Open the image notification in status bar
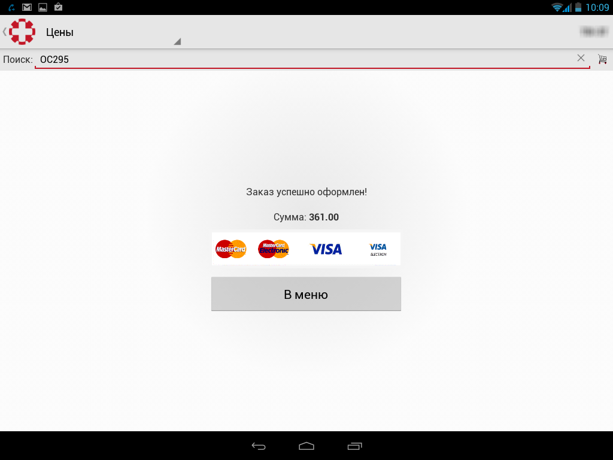This screenshot has height=460, width=613. tap(43, 7)
